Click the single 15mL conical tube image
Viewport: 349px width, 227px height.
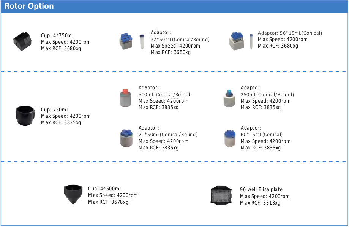pyautogui.click(x=251, y=42)
